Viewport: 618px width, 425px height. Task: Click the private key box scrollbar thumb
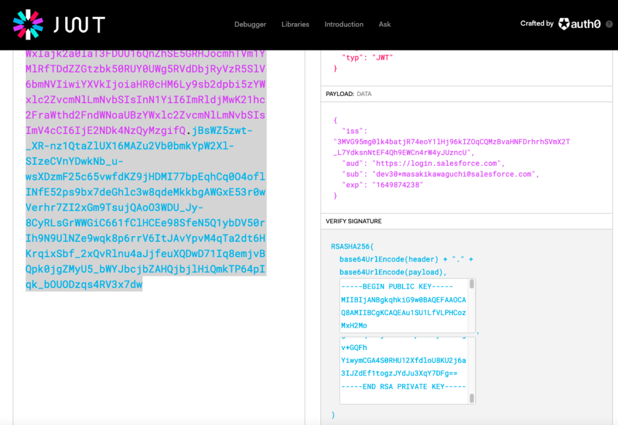click(473, 398)
